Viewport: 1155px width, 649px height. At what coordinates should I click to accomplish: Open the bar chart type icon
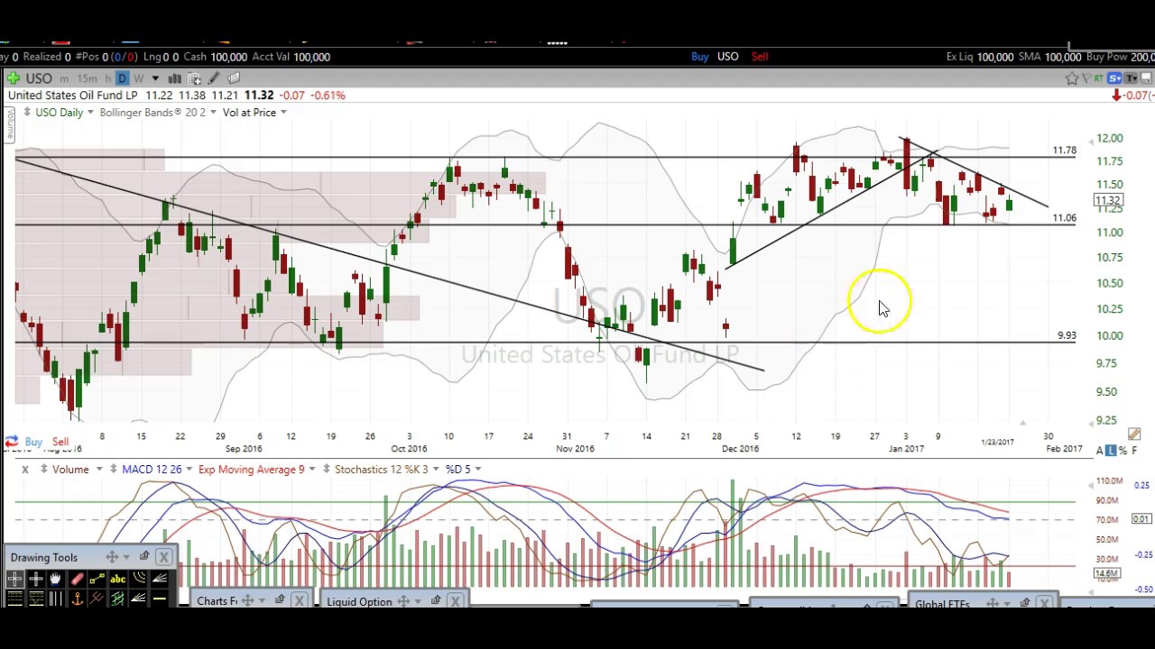tap(174, 78)
